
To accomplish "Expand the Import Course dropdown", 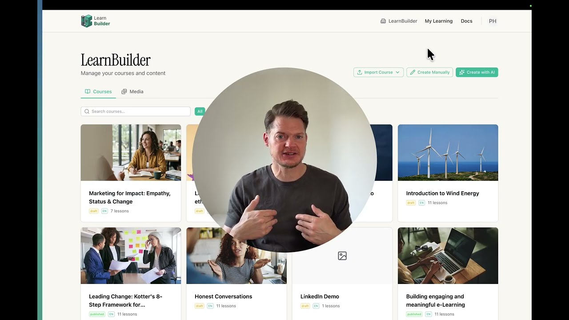I will [x=378, y=72].
